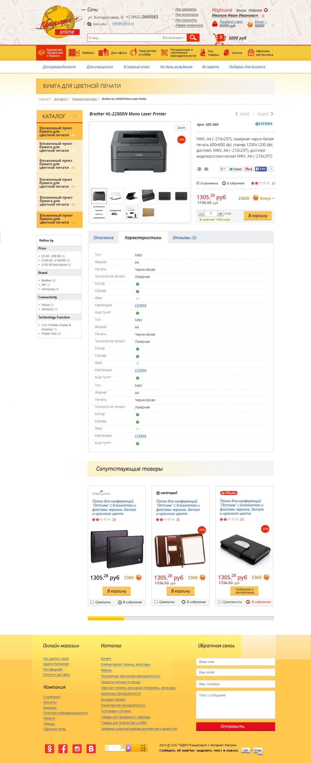This screenshot has height=763, width=311.
Task: Open the Отзывы (8) tab
Action: 184,238
